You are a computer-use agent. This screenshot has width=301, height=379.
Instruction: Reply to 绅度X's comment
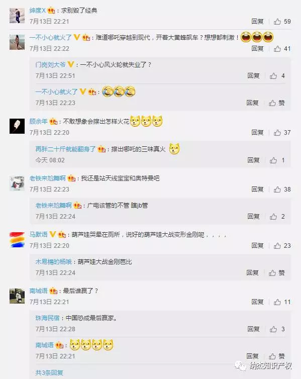coord(257,22)
